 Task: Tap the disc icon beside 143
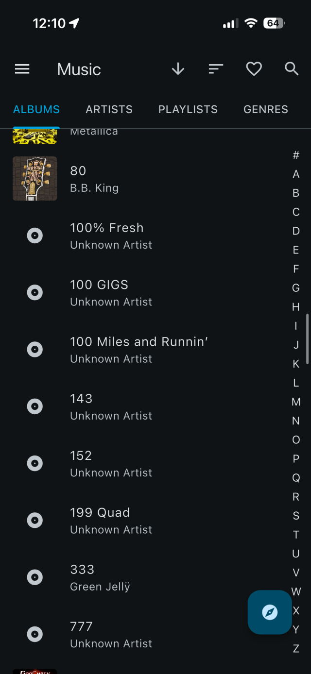[35, 406]
